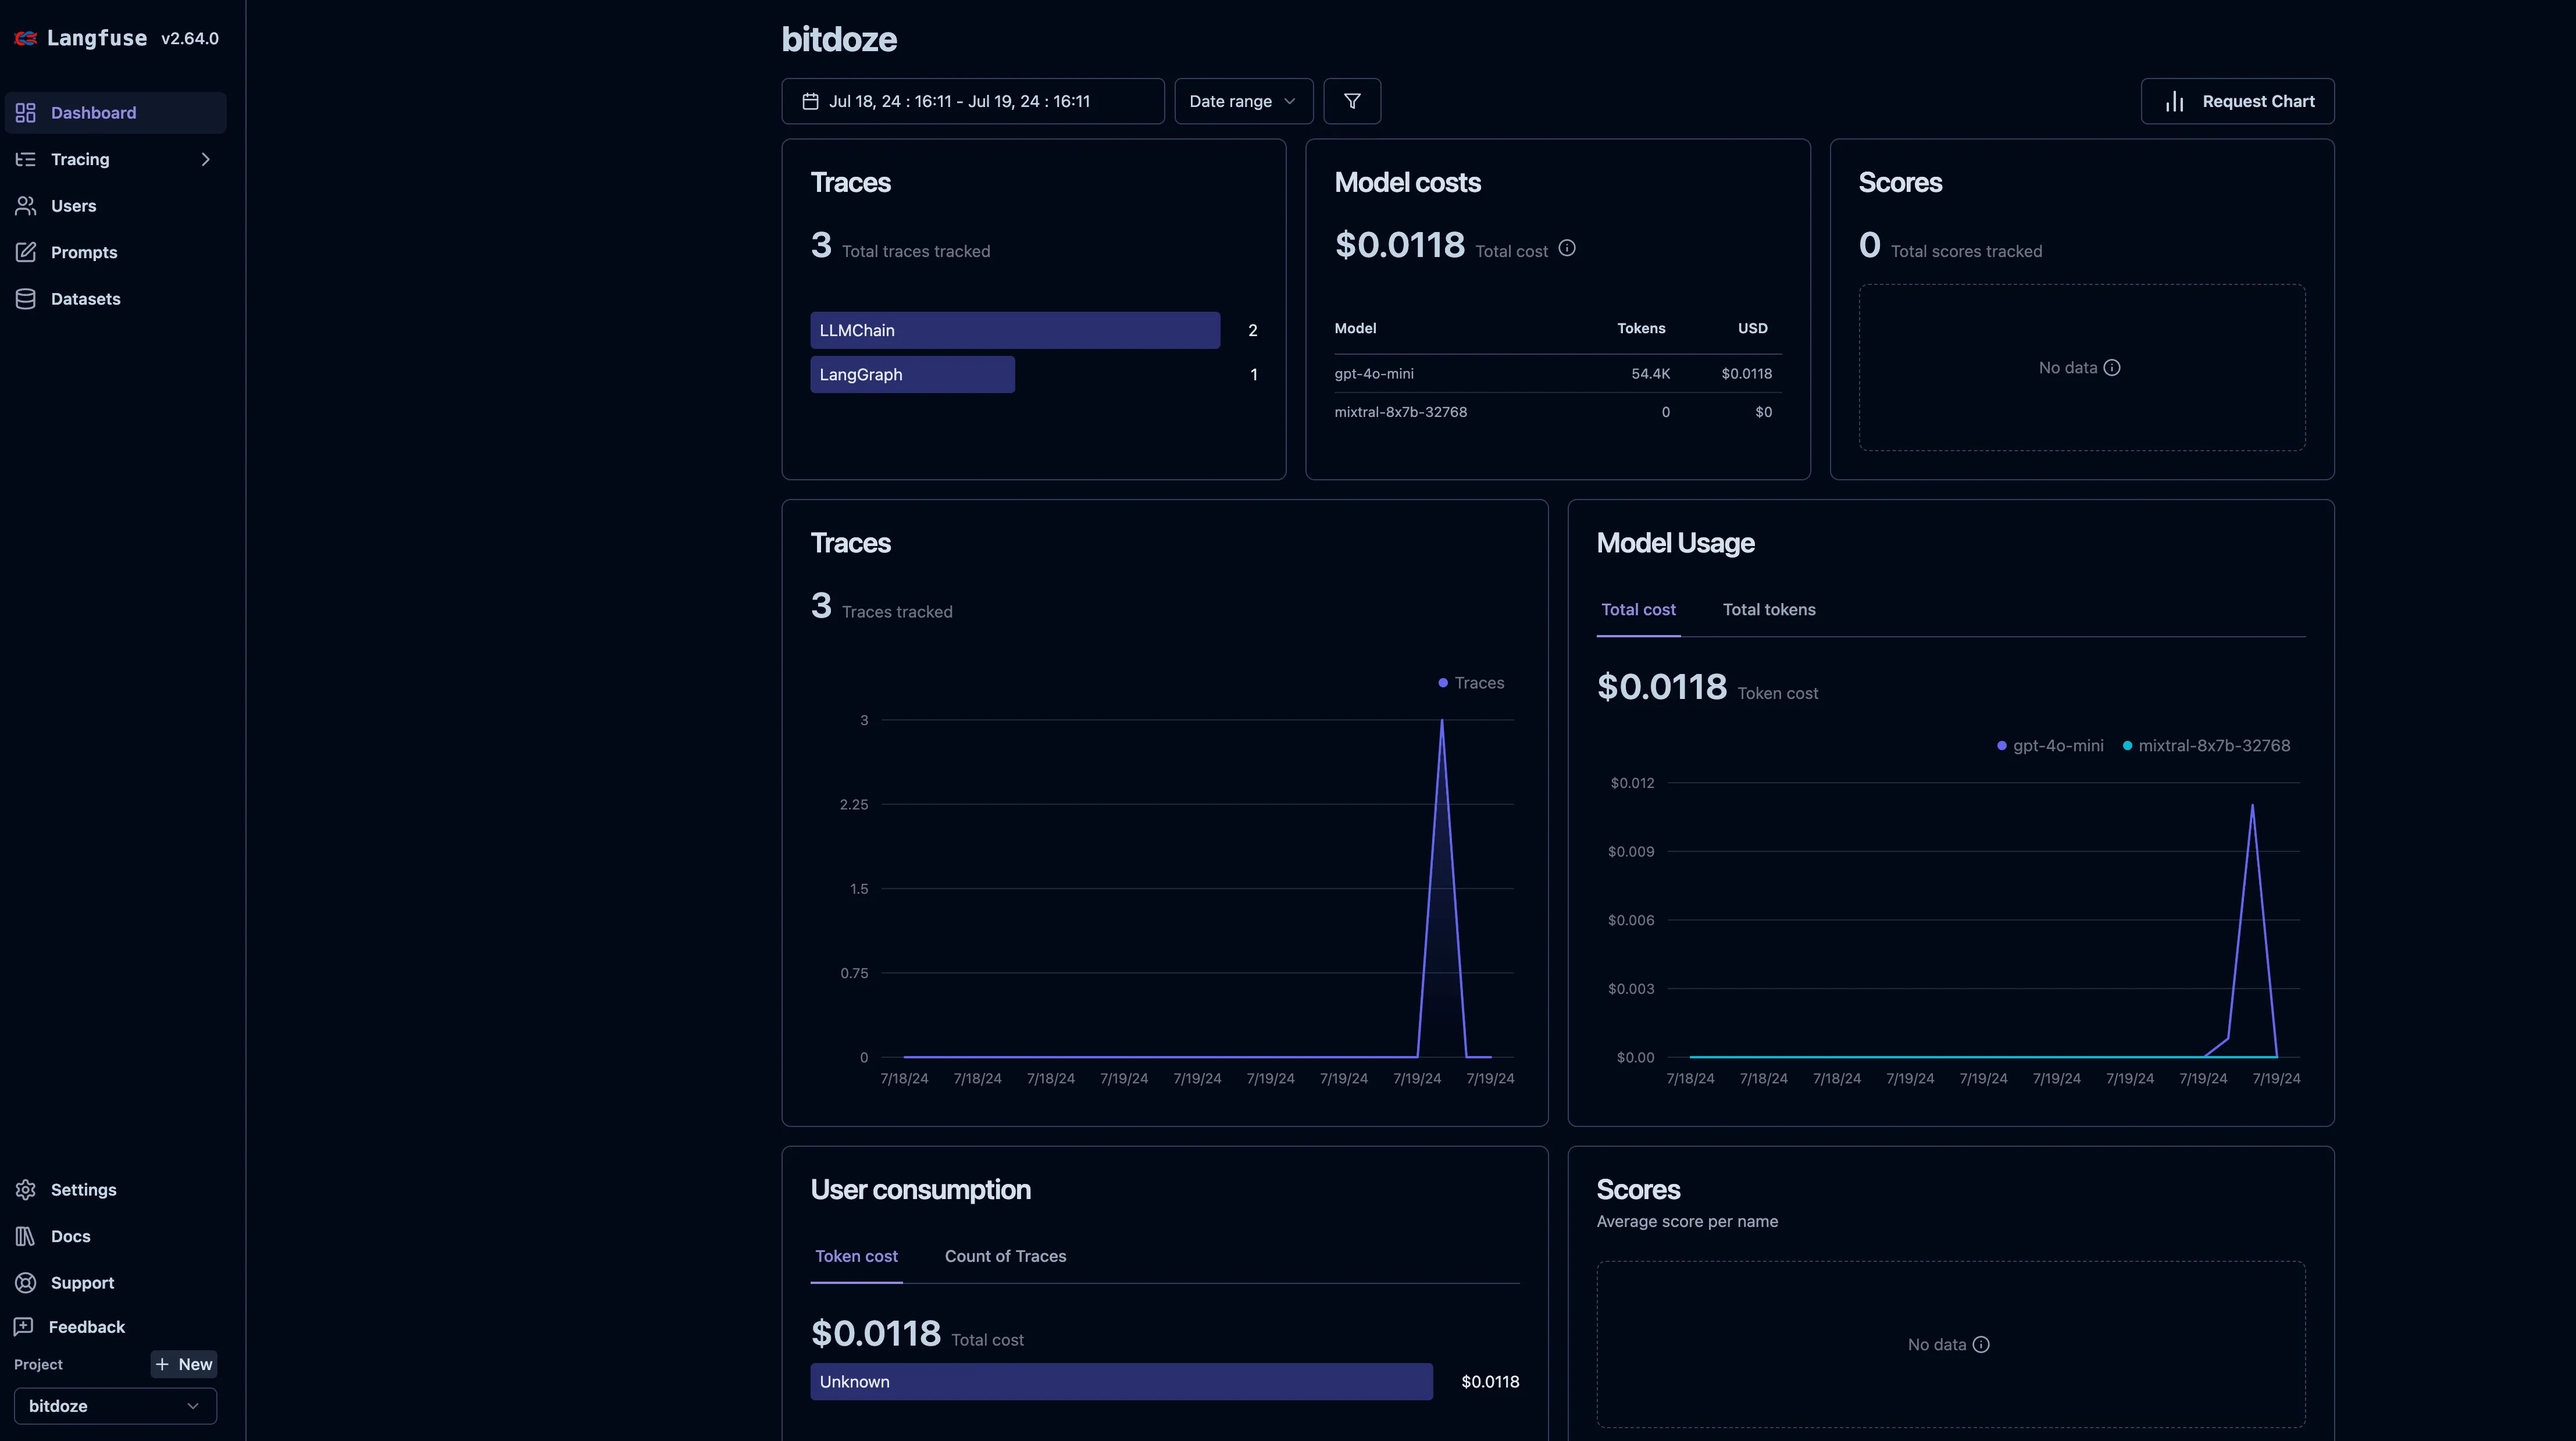Open the Count of Traces tab
This screenshot has height=1441, width=2576.
[1005, 1256]
